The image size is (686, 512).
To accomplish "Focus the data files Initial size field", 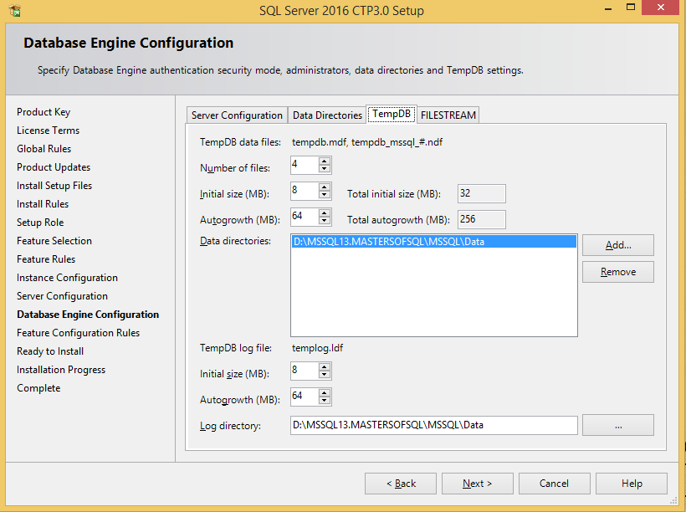I will pos(305,191).
